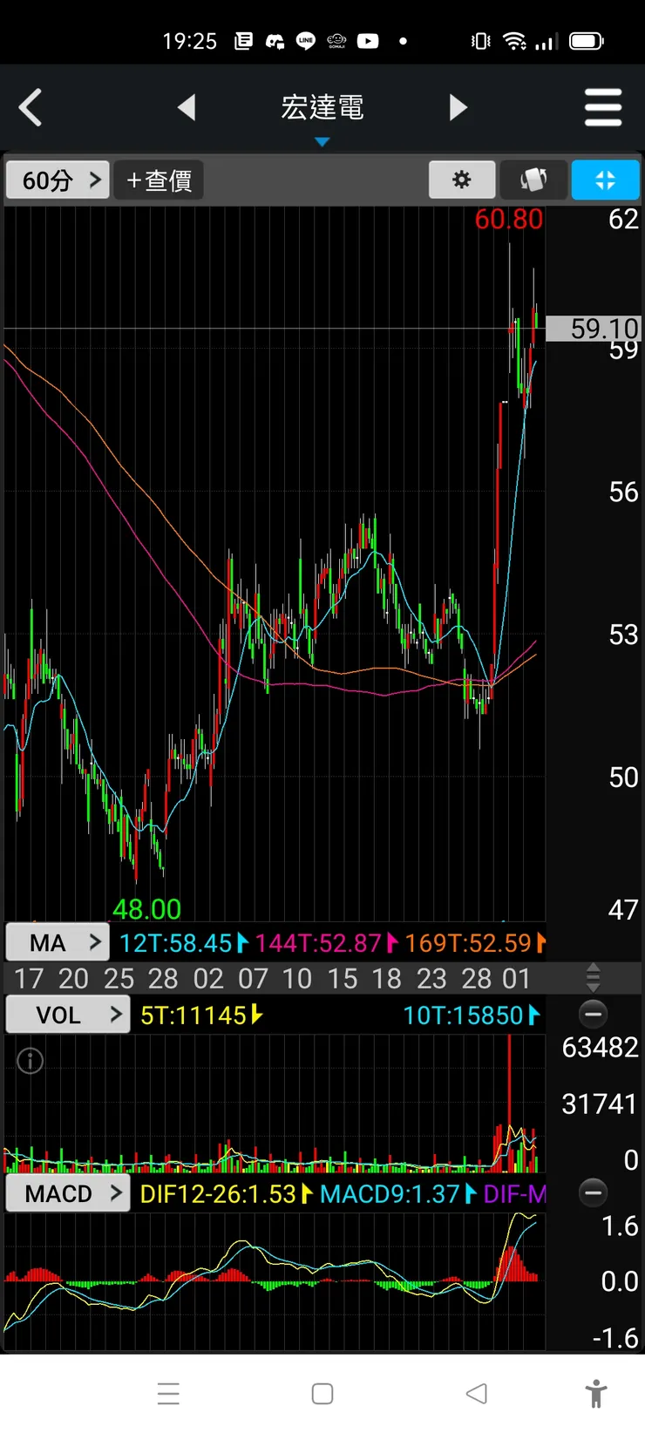Go to next stock with right triangle
Image resolution: width=645 pixels, height=1433 pixels.
[x=458, y=107]
